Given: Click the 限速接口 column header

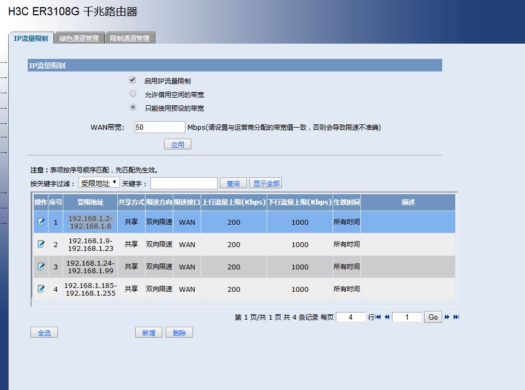Looking at the screenshot, I should click(x=187, y=202).
